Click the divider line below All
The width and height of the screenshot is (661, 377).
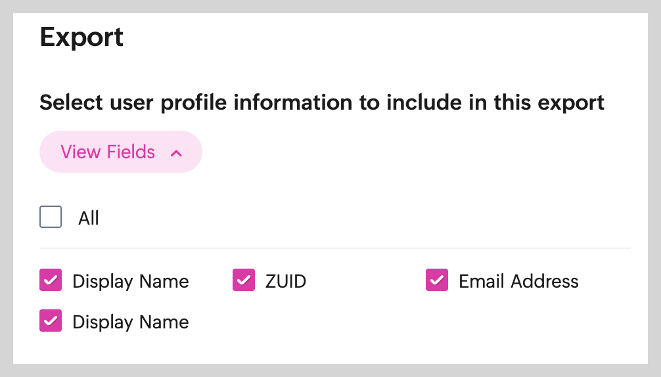point(335,248)
